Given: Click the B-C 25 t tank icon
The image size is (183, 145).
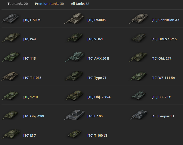Looking at the screenshot, I should [139, 95].
